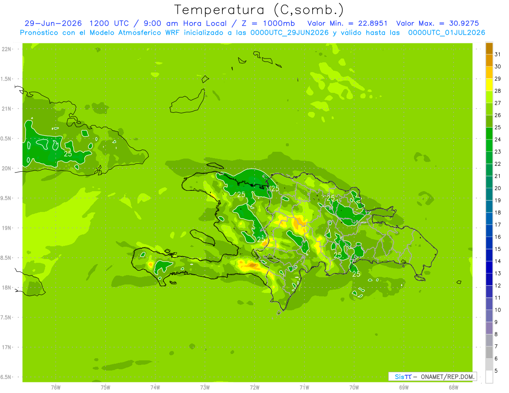Viewport: 509px width, 393px height.
Task: Click the '68W' longitude label
Action: click(x=453, y=387)
